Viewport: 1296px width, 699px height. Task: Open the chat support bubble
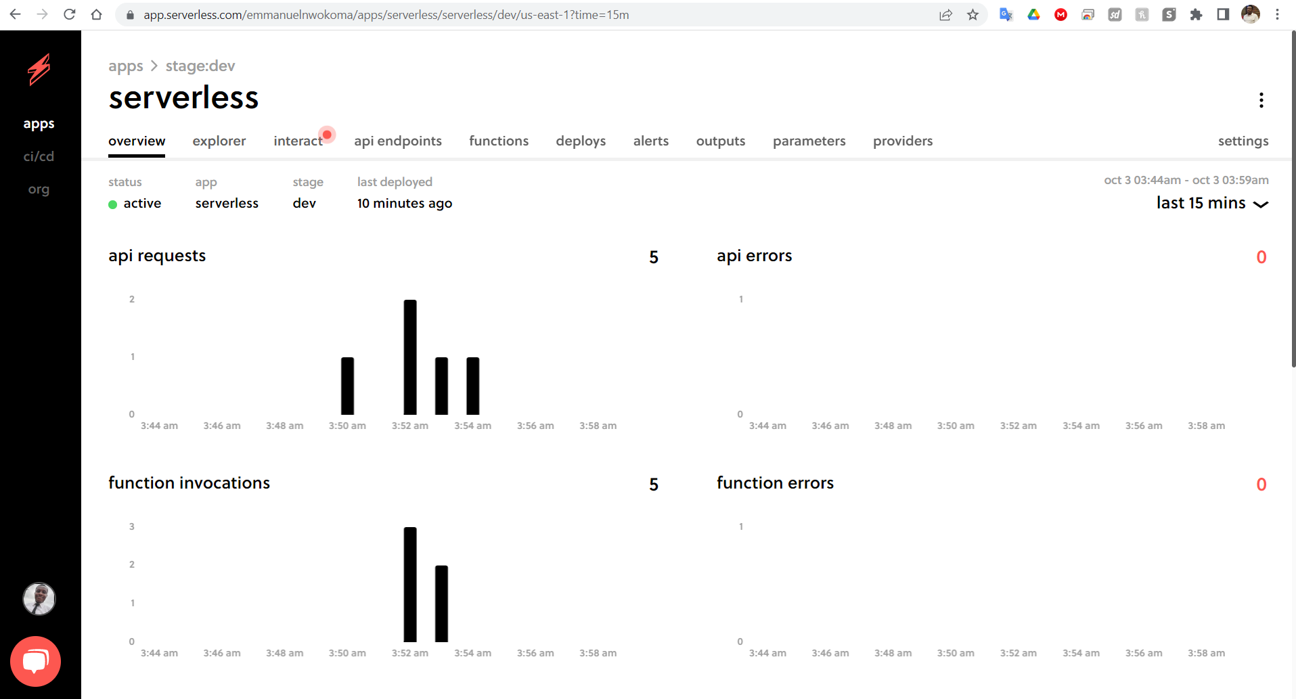pyautogui.click(x=35, y=661)
